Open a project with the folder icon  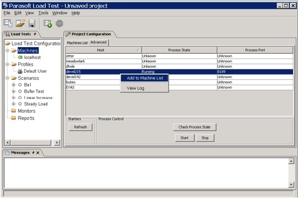[20, 23]
